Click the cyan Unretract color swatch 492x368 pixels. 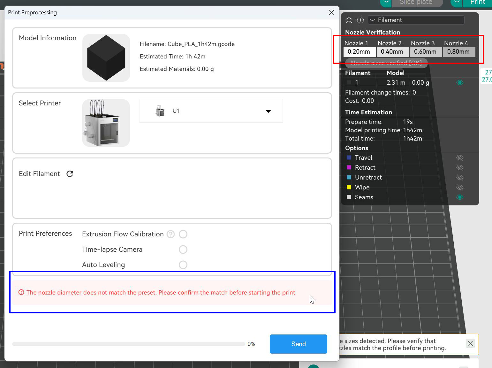pos(349,177)
